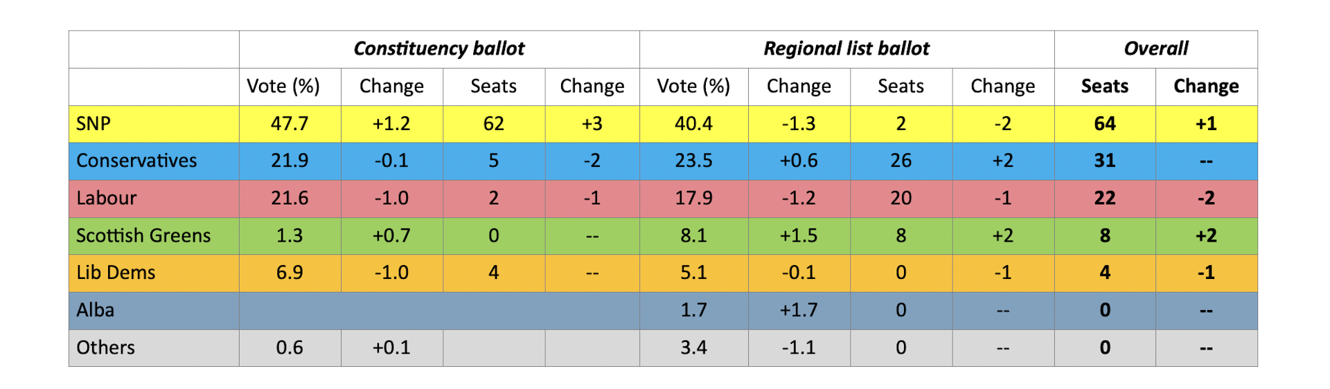Click the "Overall" column group header

pyautogui.click(x=1155, y=48)
